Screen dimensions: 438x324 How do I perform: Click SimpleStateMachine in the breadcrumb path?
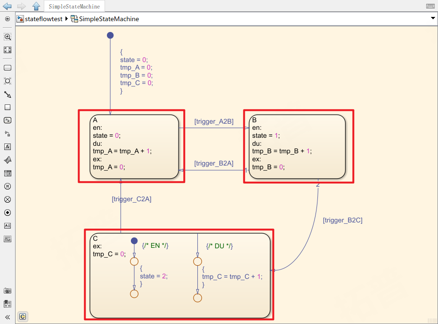(x=109, y=19)
